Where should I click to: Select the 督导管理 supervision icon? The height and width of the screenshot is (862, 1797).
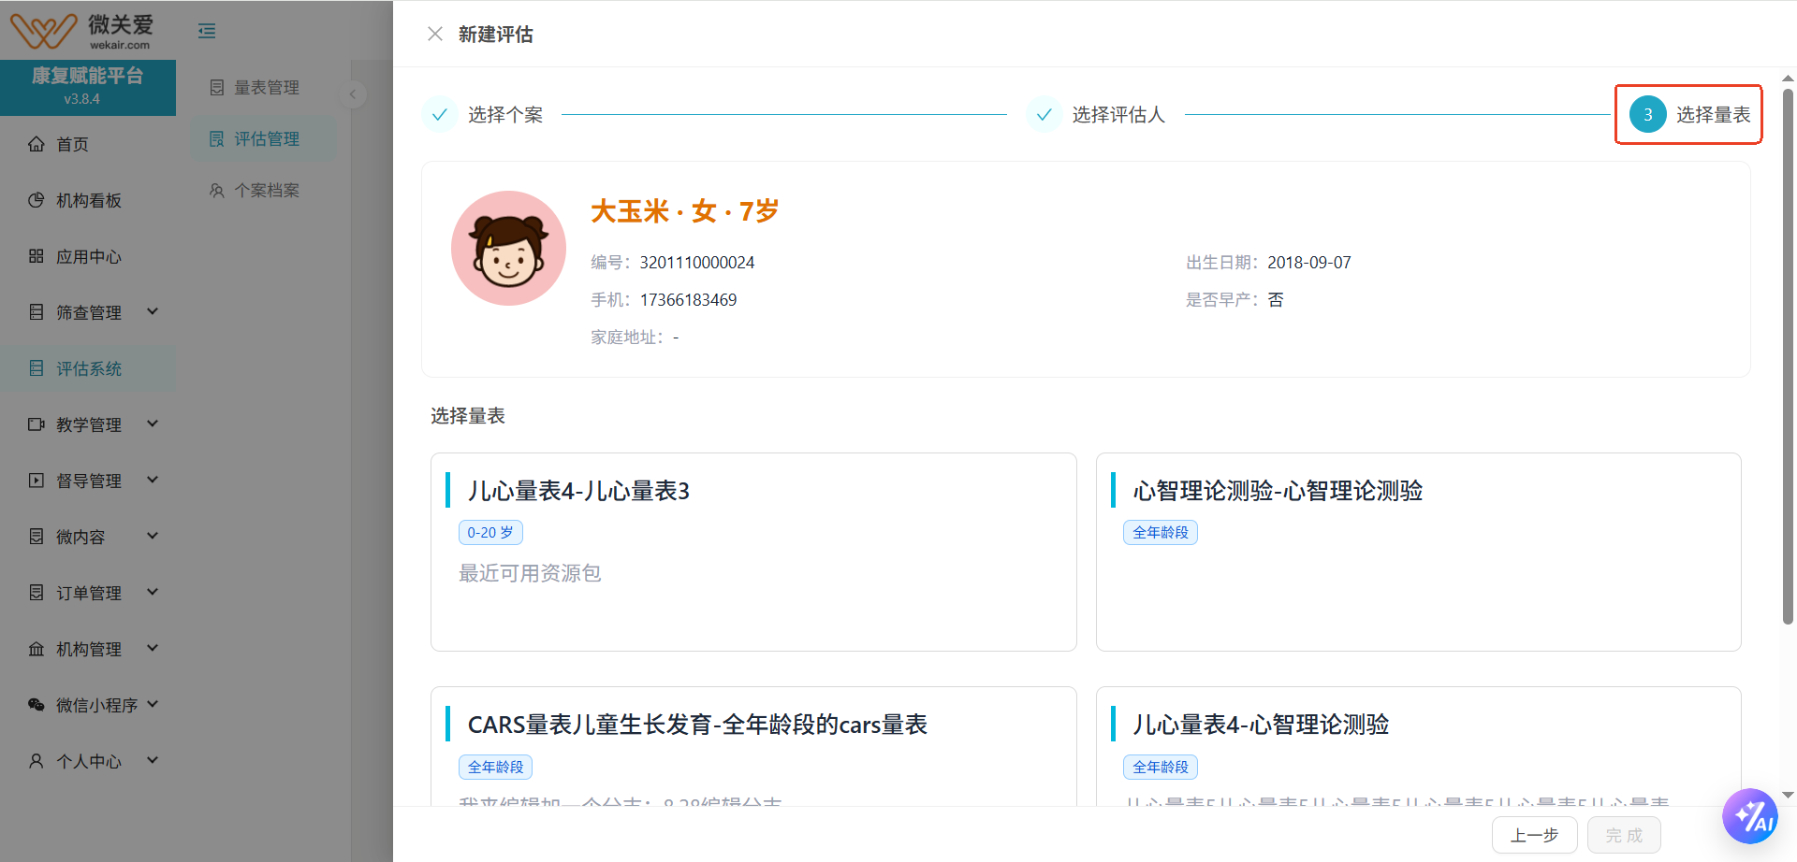tap(36, 480)
